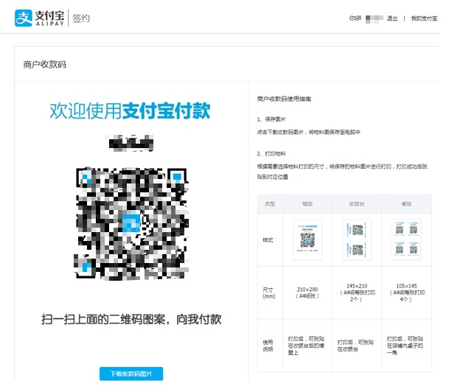Click the 145×210 size cell
466x392 pixels.
coord(357,293)
